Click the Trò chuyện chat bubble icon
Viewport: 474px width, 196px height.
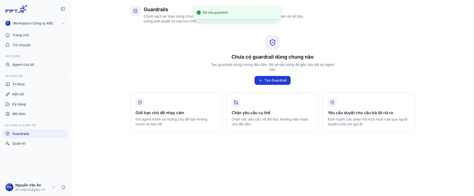(x=8, y=45)
